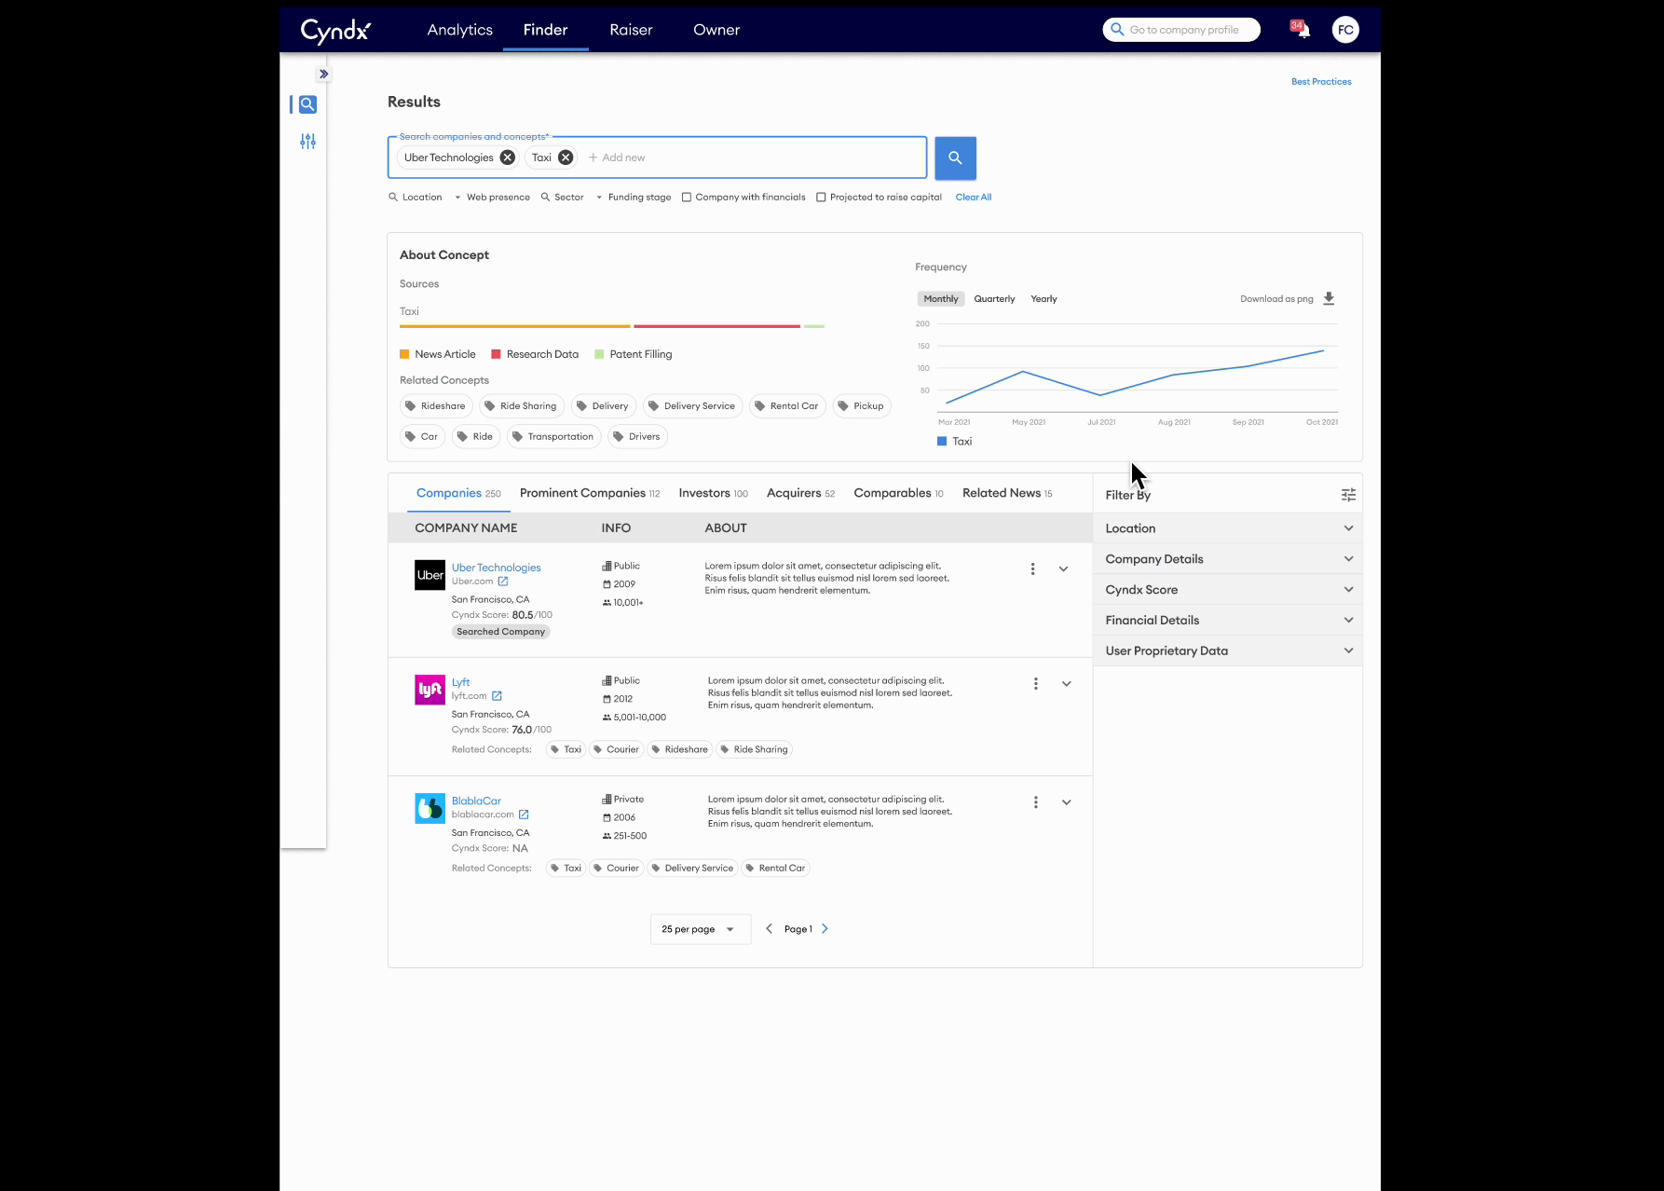The height and width of the screenshot is (1191, 1664).
Task: Switch frequency to Yearly
Action: tap(1043, 299)
